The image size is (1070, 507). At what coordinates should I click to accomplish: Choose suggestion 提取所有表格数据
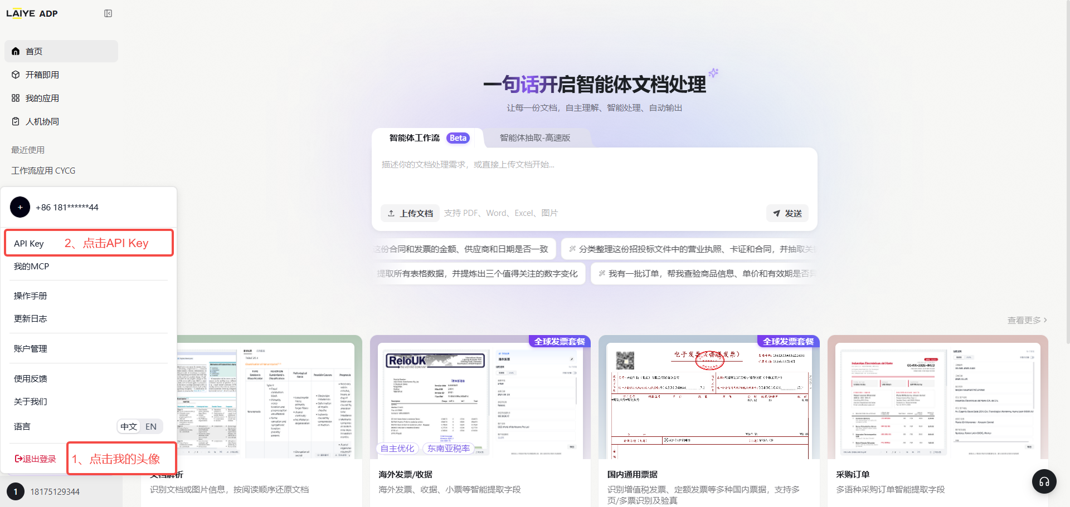479,273
